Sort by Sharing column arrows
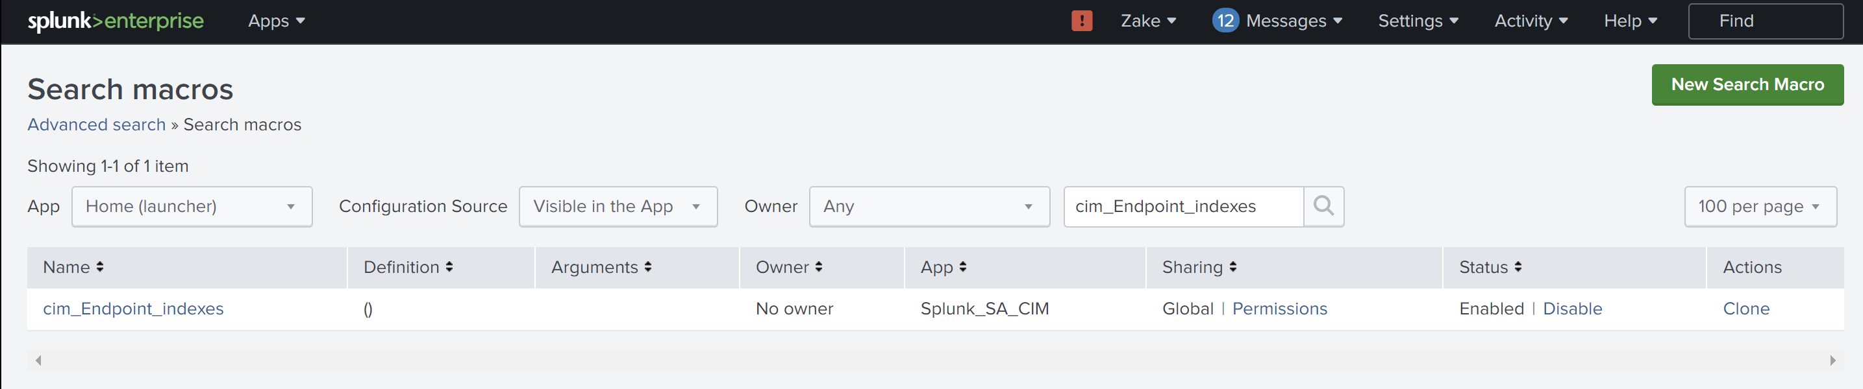Viewport: 1863px width, 389px height. (x=1233, y=267)
